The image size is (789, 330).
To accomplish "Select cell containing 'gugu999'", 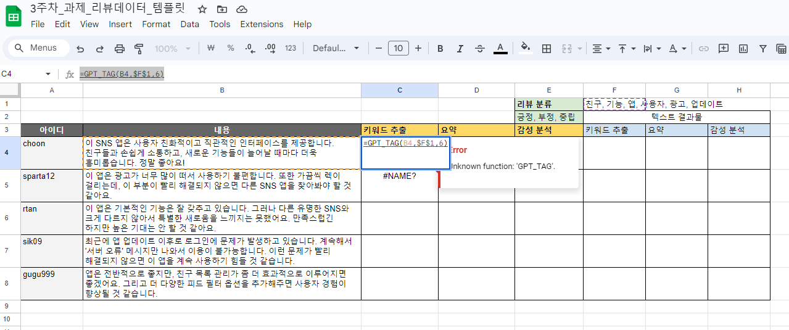I will pos(52,284).
